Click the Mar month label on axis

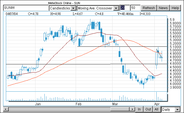[x=115, y=104]
